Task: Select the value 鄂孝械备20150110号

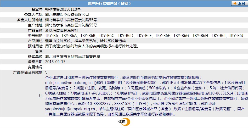Action: click(63, 9)
